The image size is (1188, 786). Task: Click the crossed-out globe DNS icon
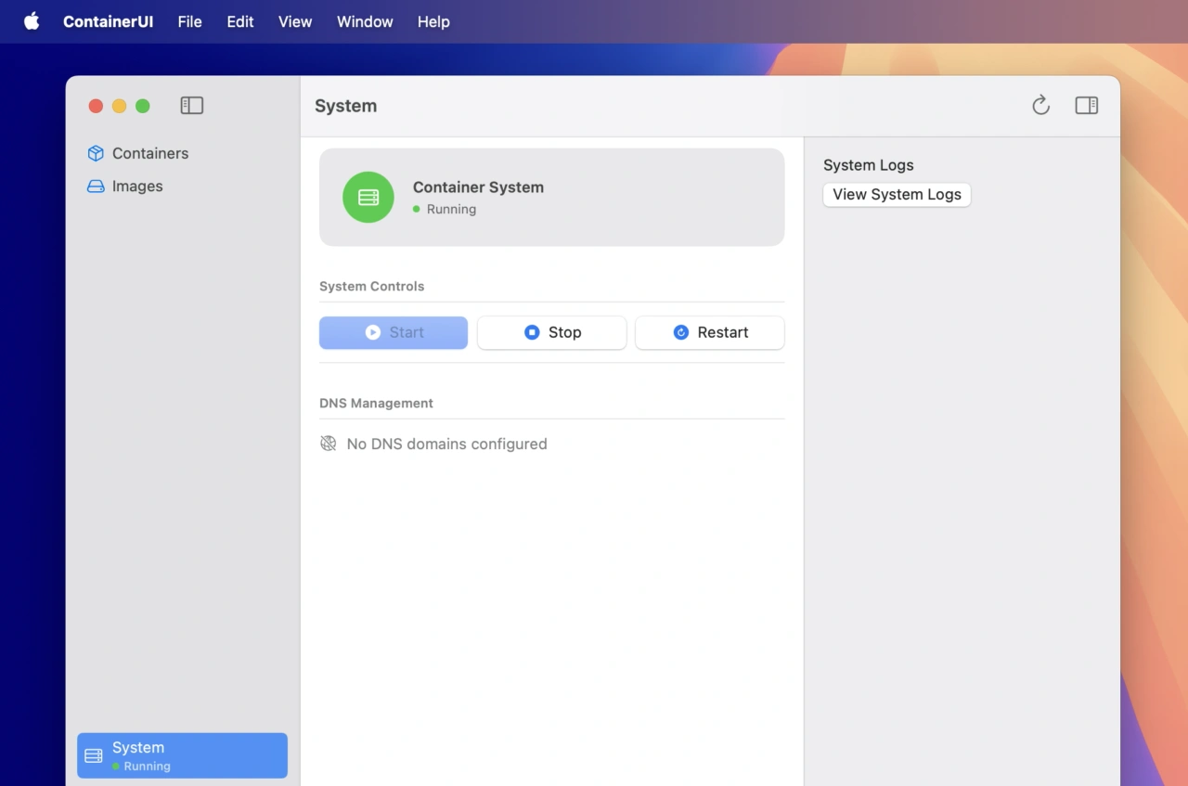pyautogui.click(x=329, y=444)
